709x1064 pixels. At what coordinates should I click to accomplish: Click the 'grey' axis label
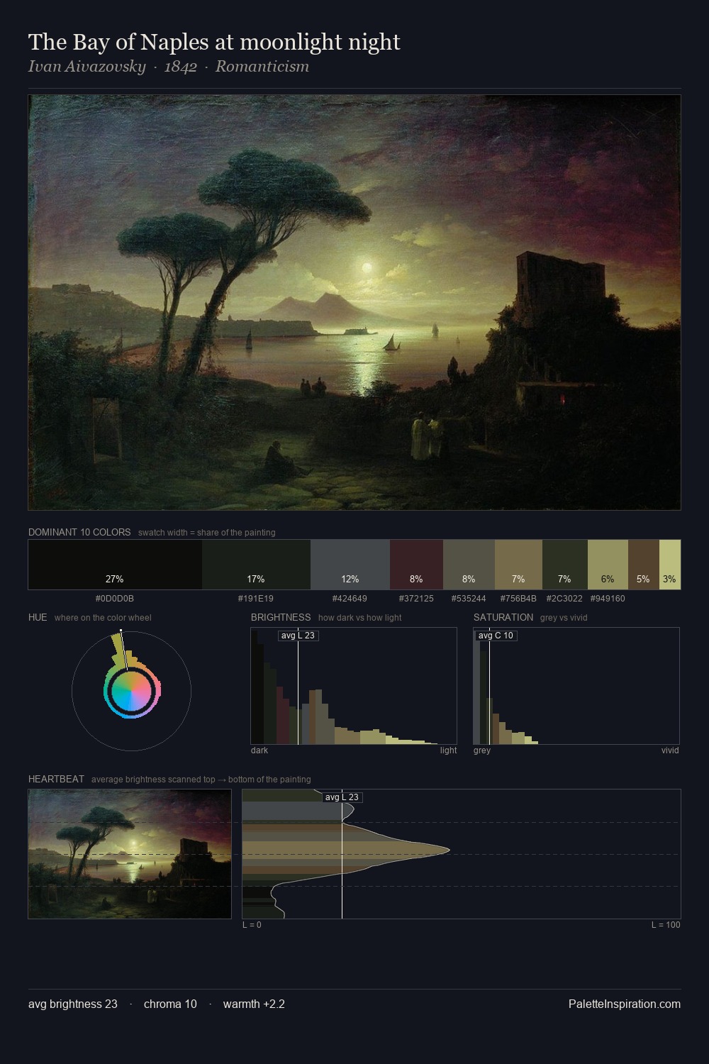pos(482,750)
